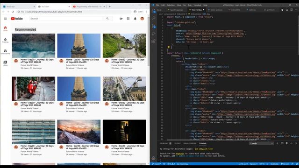Open the Edit menu in VS Code
299x168 pixels.
pyautogui.click(x=163, y=5)
